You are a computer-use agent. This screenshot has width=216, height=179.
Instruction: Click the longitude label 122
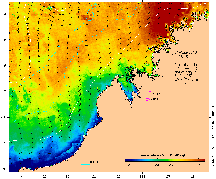coord(93,176)
